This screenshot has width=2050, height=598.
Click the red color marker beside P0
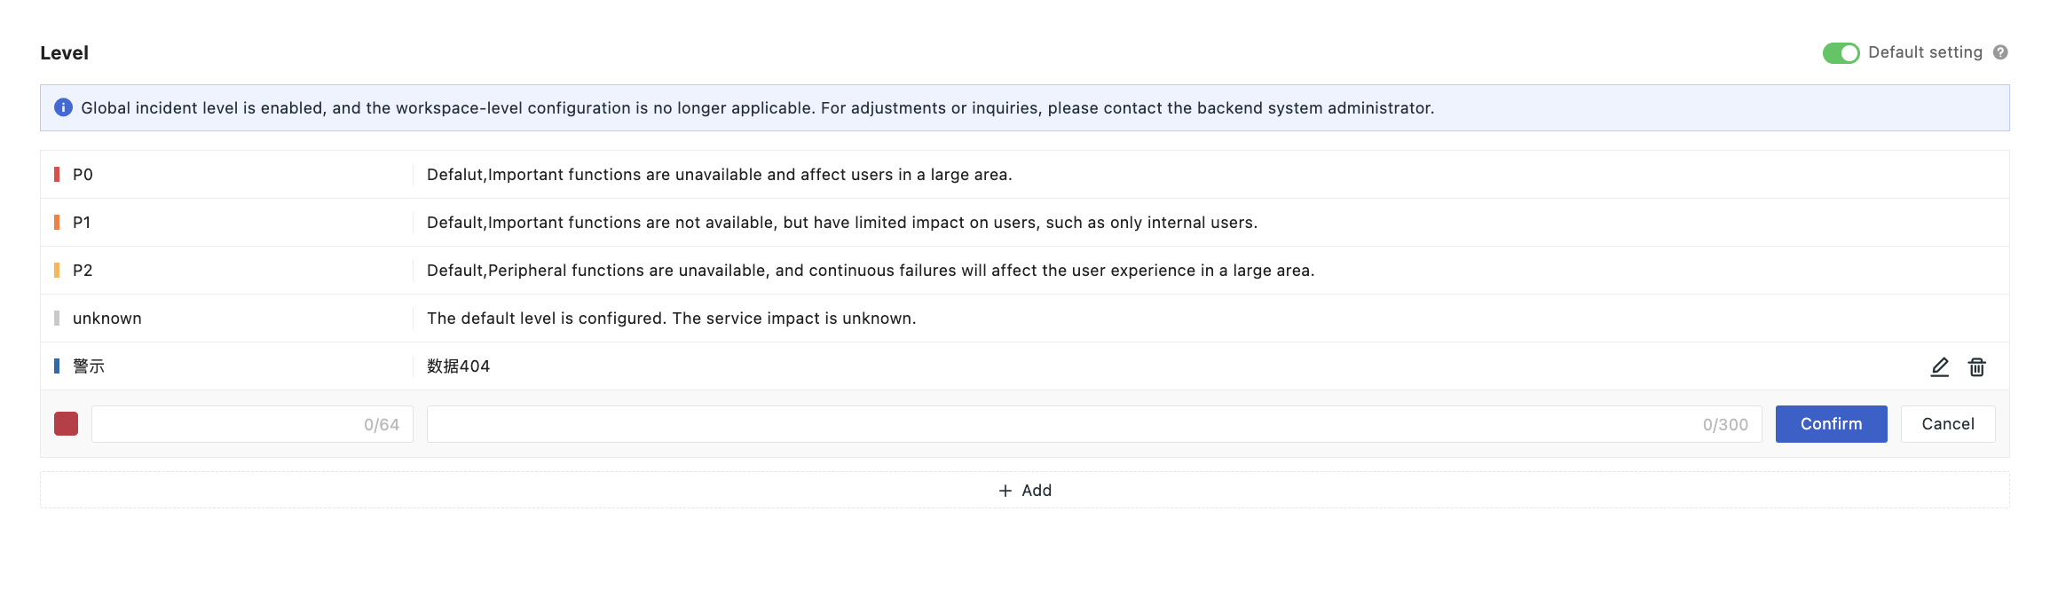(57, 175)
